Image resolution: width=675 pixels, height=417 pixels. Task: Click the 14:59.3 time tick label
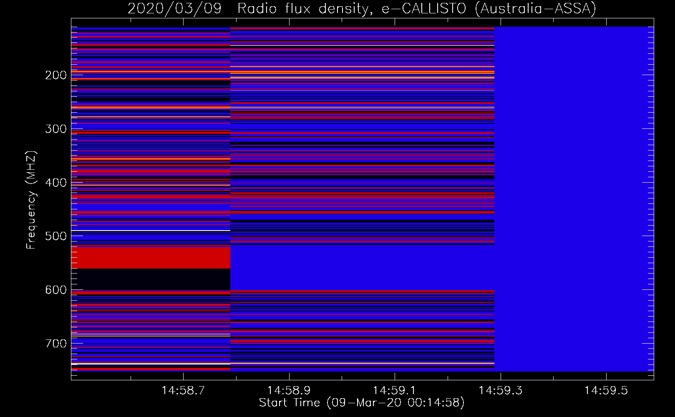point(500,390)
